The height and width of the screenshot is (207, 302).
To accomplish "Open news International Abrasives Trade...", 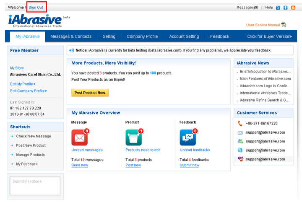I will [265, 93].
